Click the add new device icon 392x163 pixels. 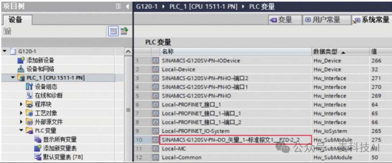coord(21,60)
